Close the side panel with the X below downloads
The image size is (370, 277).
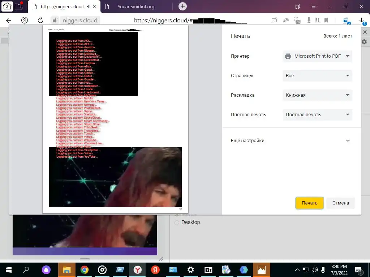pyautogui.click(x=365, y=32)
